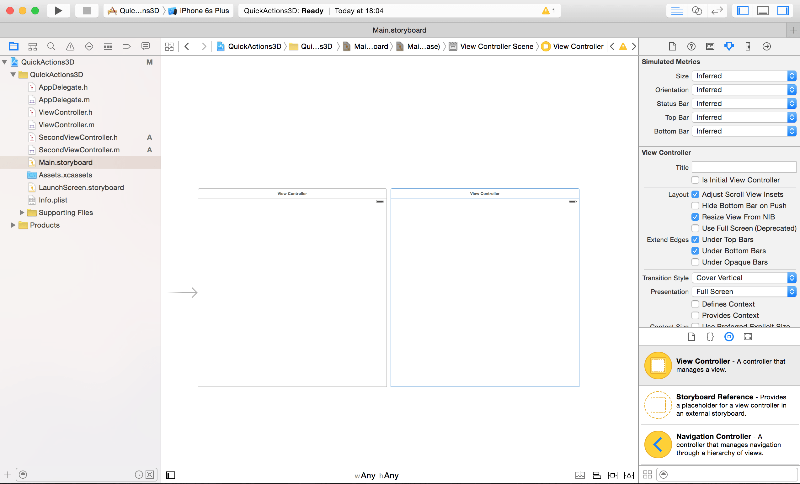This screenshot has height=484, width=800.
Task: Hide the Navigator pane
Action: coord(743,11)
